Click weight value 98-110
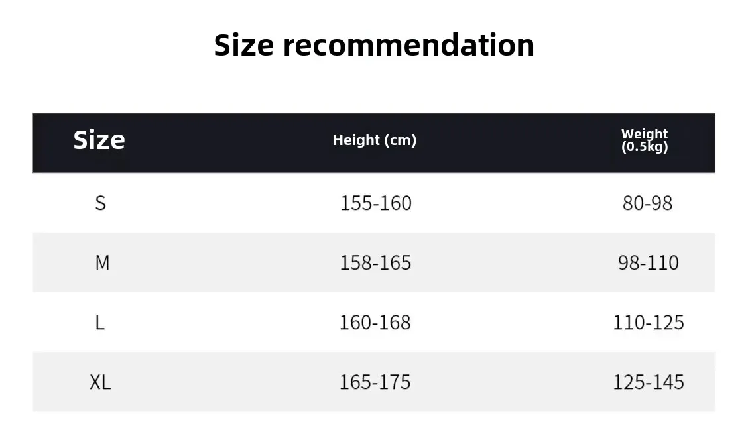The image size is (746, 442). click(x=648, y=263)
